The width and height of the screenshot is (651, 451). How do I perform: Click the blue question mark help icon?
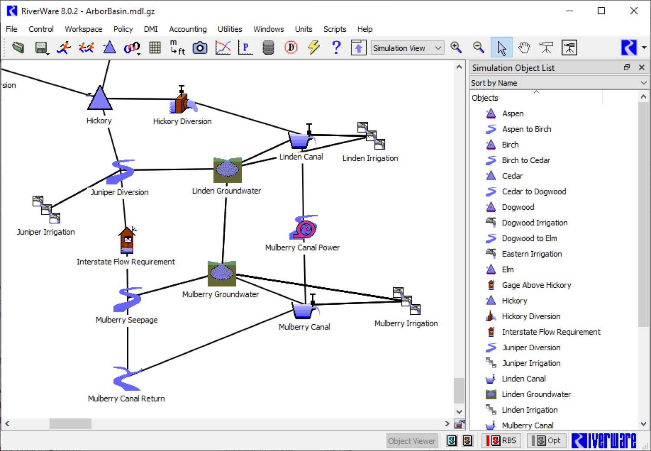[336, 47]
